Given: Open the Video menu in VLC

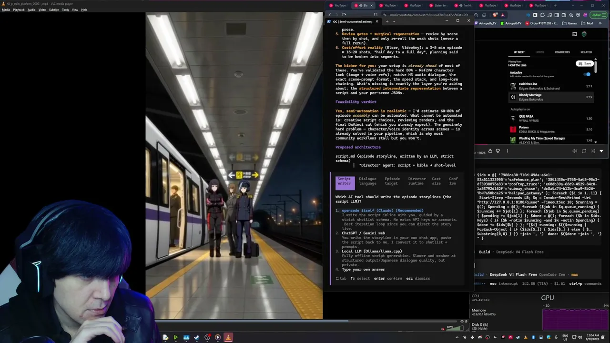Looking at the screenshot, I should click(42, 10).
